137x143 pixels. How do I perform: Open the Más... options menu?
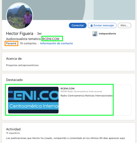click(x=124, y=25)
